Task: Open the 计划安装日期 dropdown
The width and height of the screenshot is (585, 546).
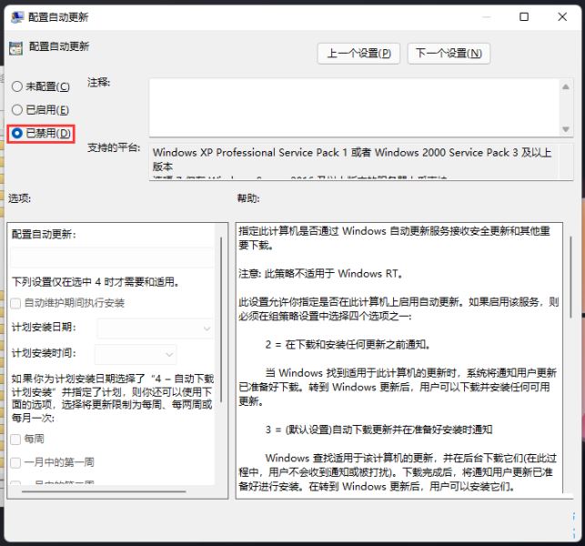Action: (155, 329)
